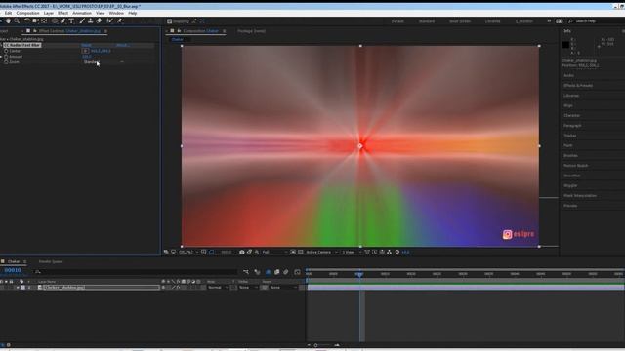Click the reset exposure icon
The width and height of the screenshot is (625, 351).
pos(397,252)
